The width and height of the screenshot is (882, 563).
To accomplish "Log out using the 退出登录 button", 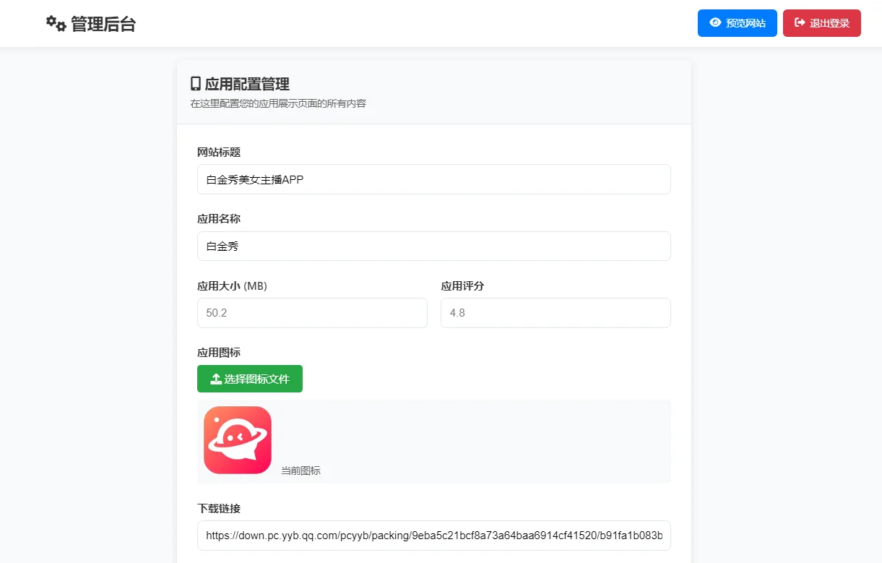I will point(821,23).
